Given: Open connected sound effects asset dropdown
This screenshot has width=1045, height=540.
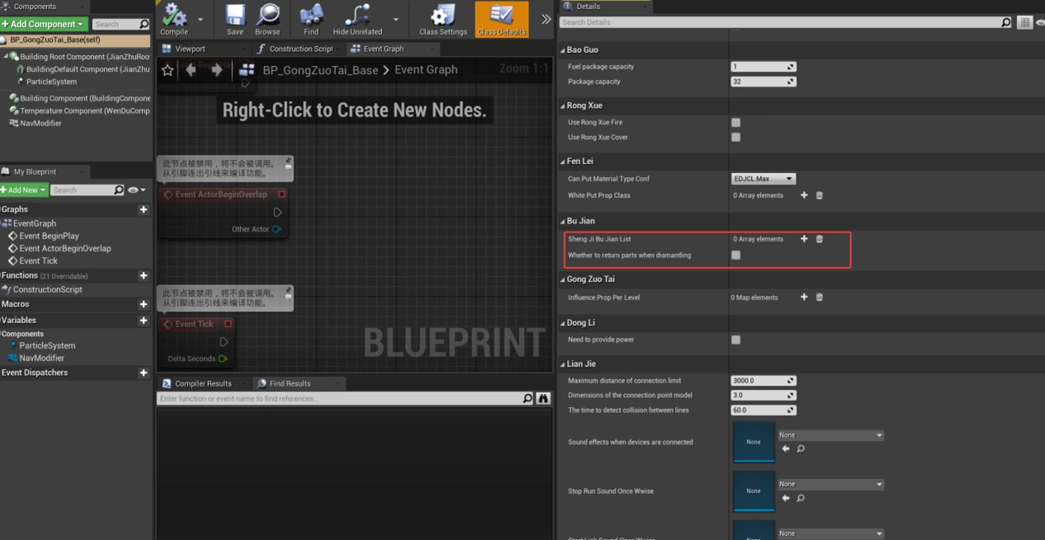Looking at the screenshot, I should [x=830, y=435].
